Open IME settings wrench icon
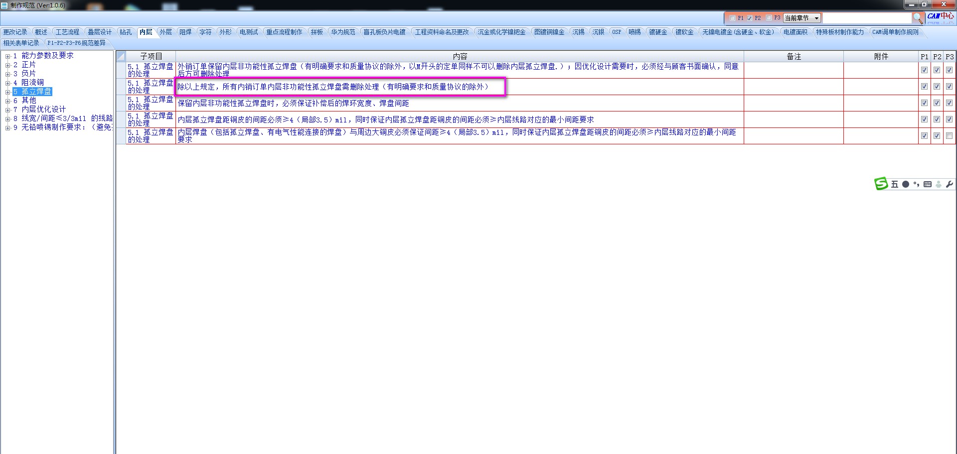The image size is (957, 454). pos(949,184)
